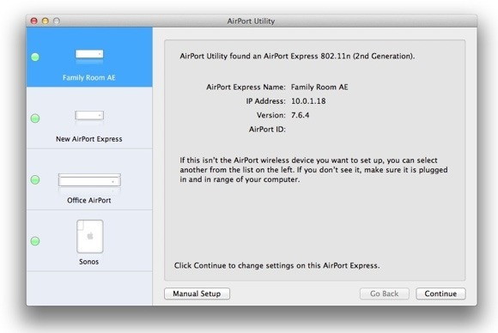Viewport: 498px width, 333px height.
Task: Click the Go Back button
Action: pos(385,294)
